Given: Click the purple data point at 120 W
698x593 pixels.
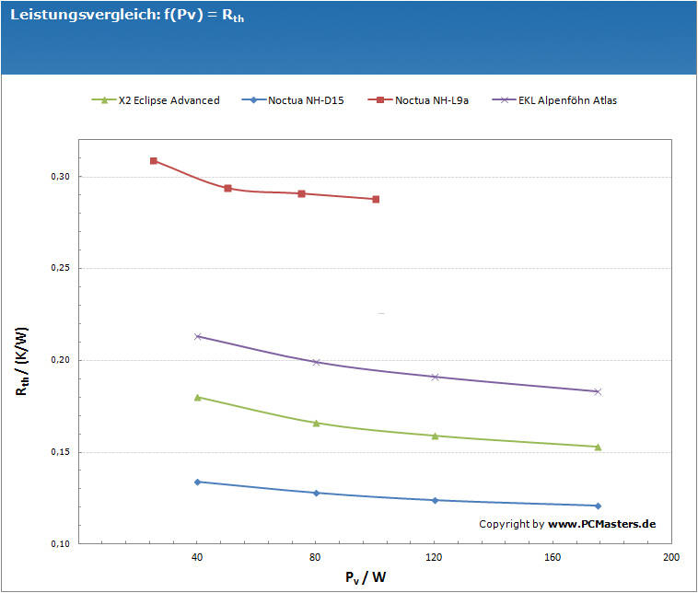Looking at the screenshot, I should (x=435, y=378).
